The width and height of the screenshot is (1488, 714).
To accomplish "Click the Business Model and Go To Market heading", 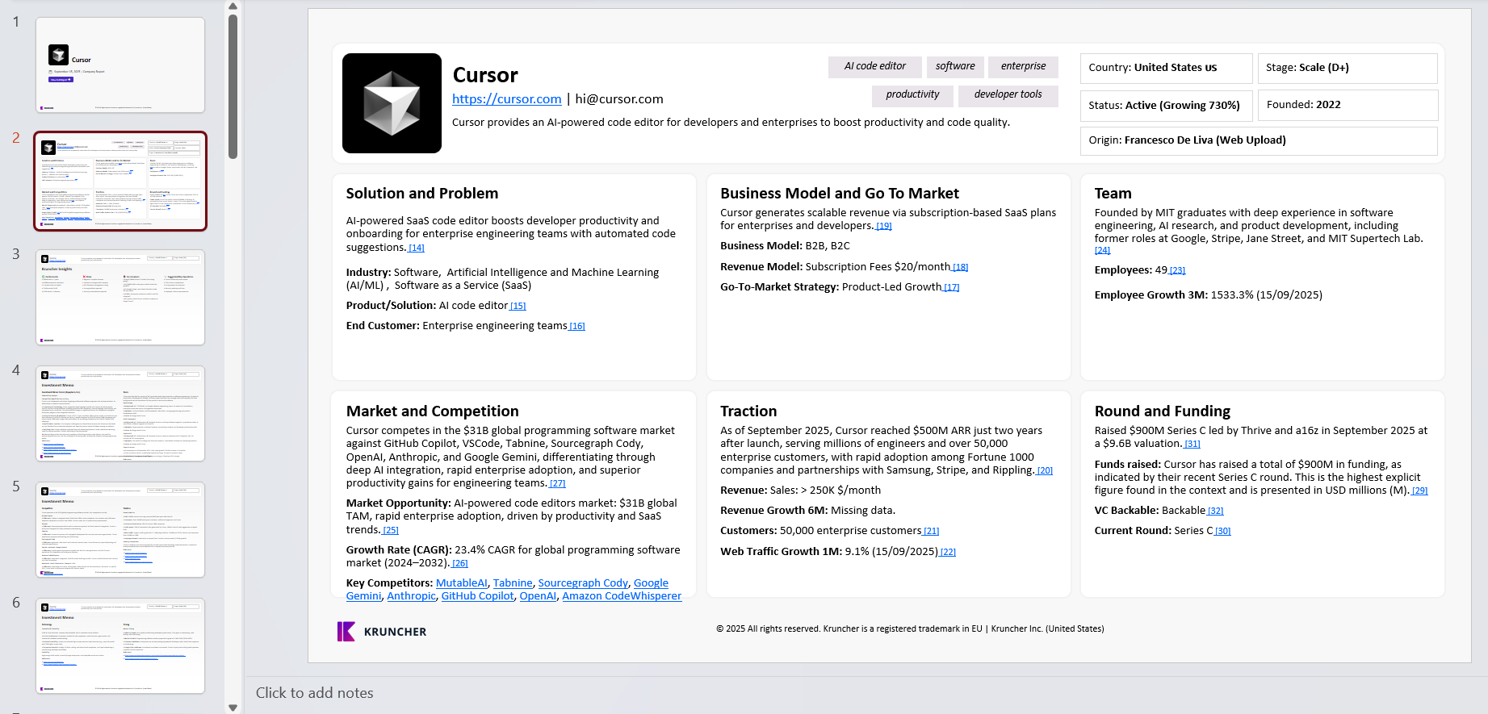I will tap(840, 194).
